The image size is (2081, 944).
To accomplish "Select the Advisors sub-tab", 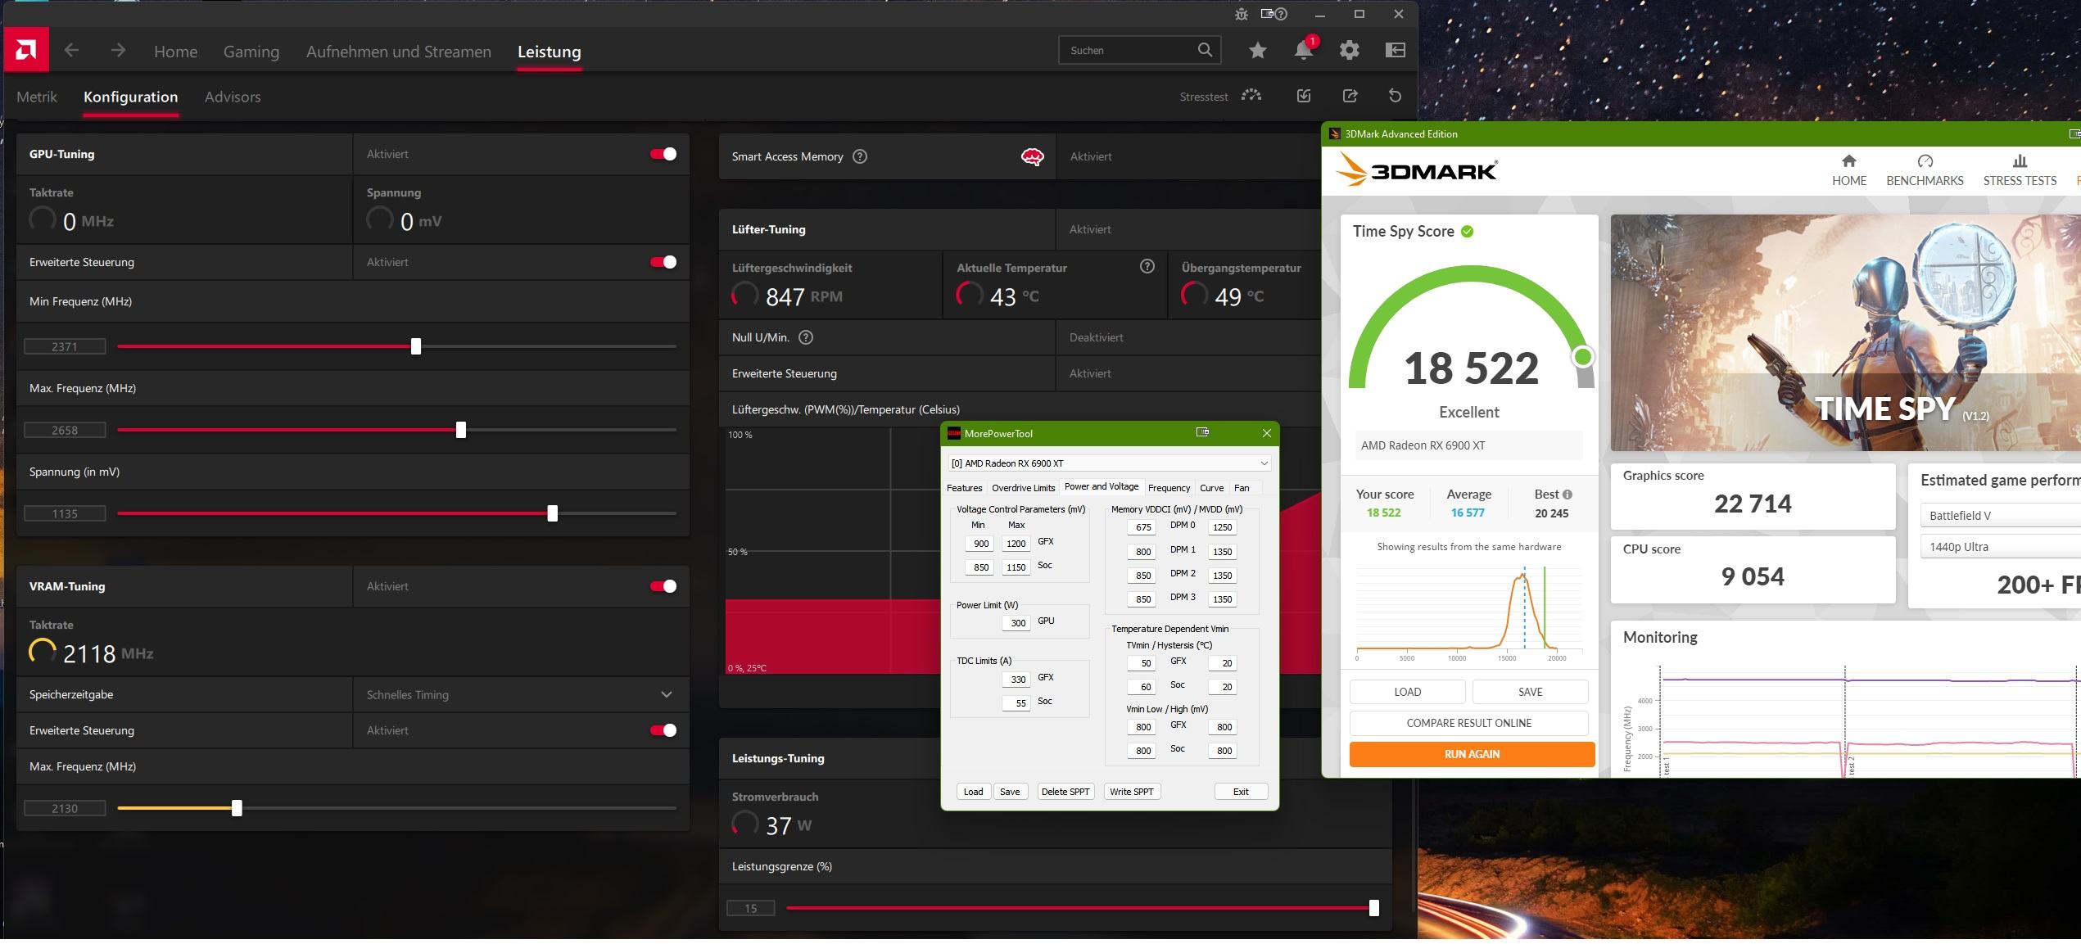I will pyautogui.click(x=233, y=97).
